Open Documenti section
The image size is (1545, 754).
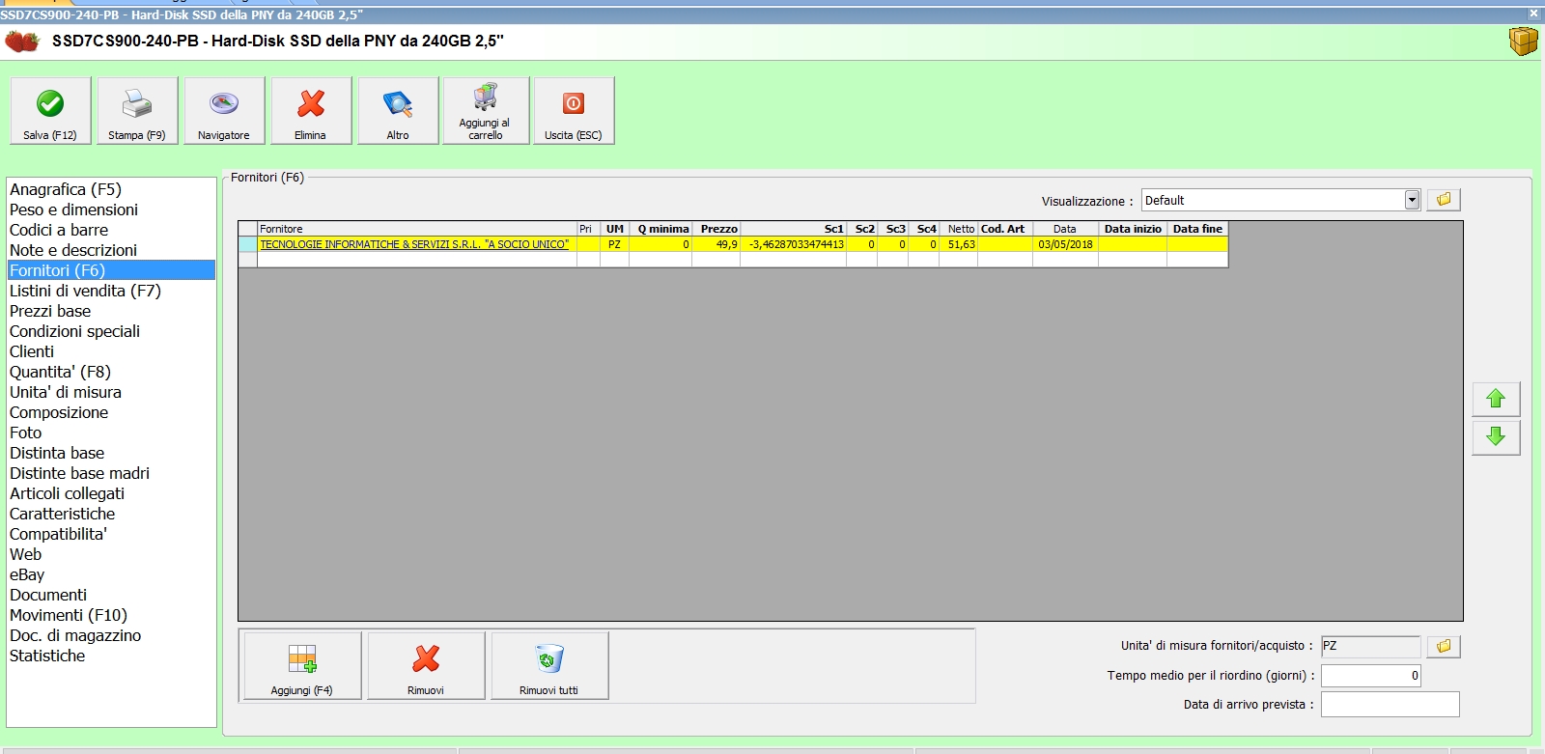click(111, 595)
